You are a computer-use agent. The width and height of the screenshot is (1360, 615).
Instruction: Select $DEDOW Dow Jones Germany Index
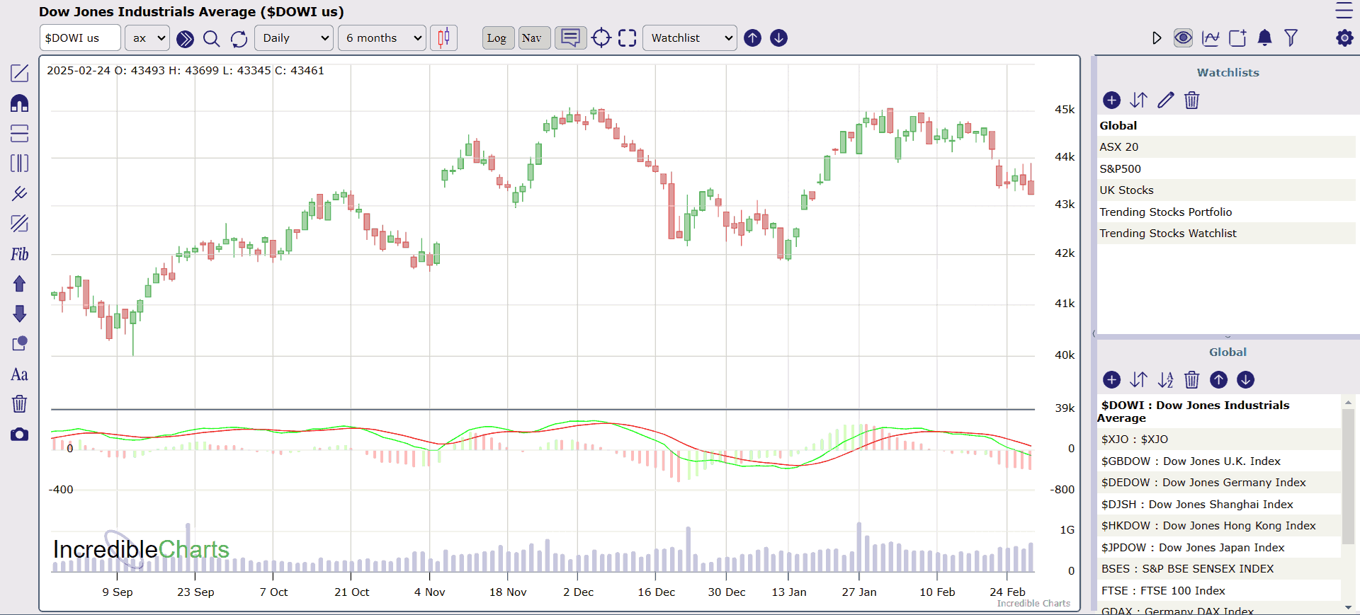1219,482
